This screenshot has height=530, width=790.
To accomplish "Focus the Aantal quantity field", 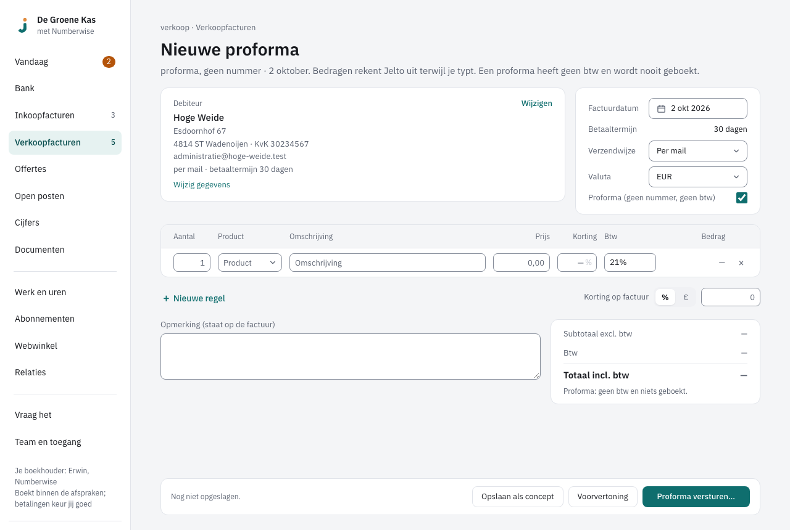I will (x=192, y=263).
